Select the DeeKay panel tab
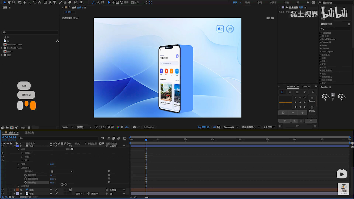This screenshot has height=199, width=354. (x=306, y=86)
